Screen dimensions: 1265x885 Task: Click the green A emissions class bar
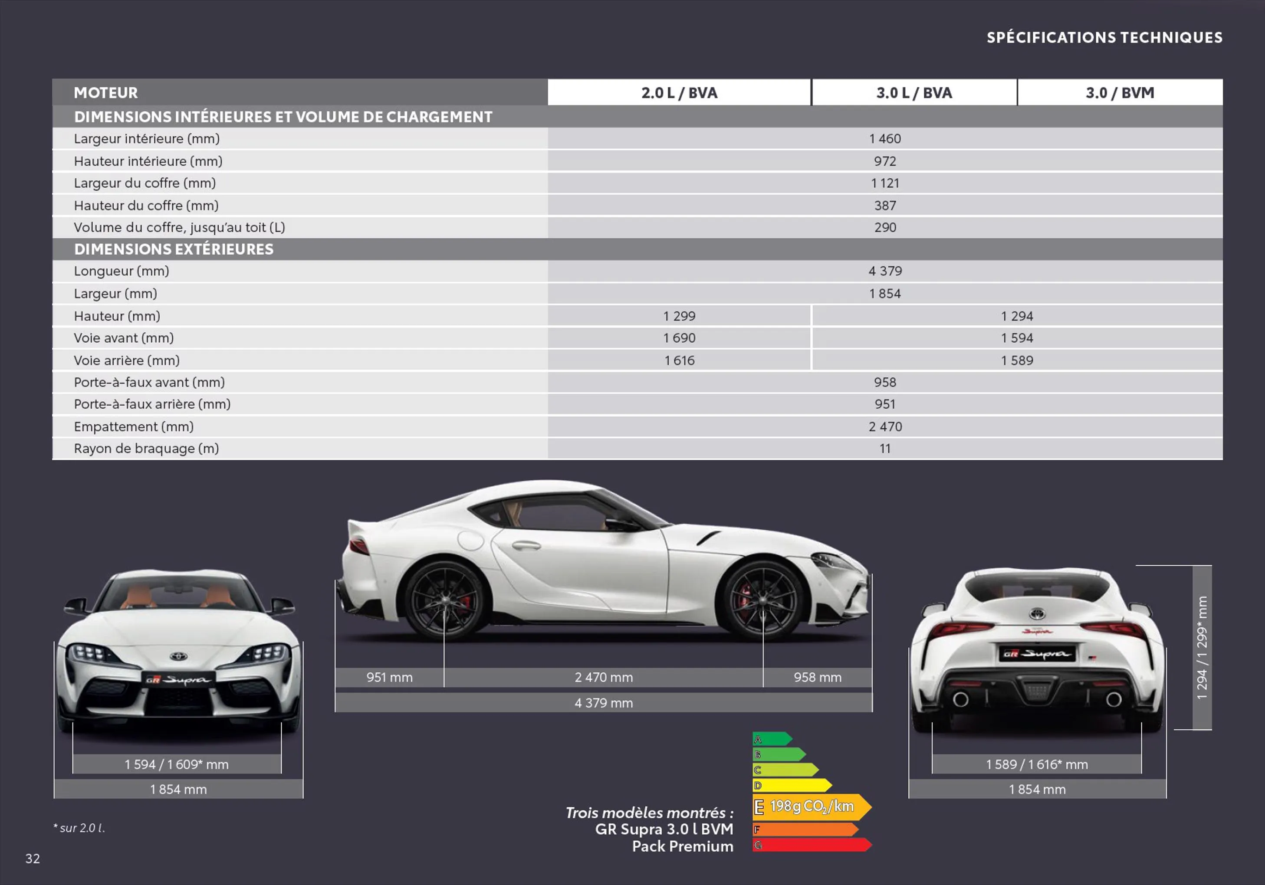(x=772, y=739)
